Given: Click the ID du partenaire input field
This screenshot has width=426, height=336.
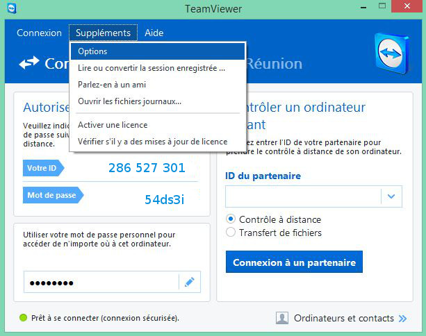Looking at the screenshot, I should (x=303, y=196).
